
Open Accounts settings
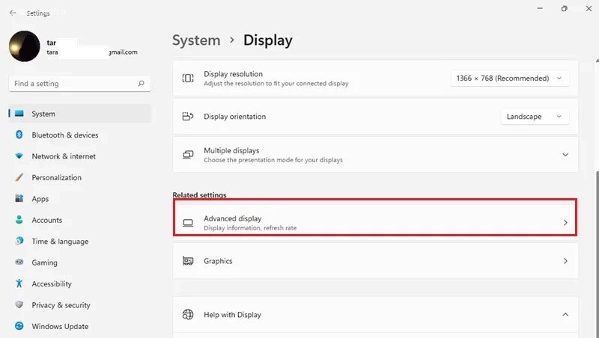click(x=80, y=220)
